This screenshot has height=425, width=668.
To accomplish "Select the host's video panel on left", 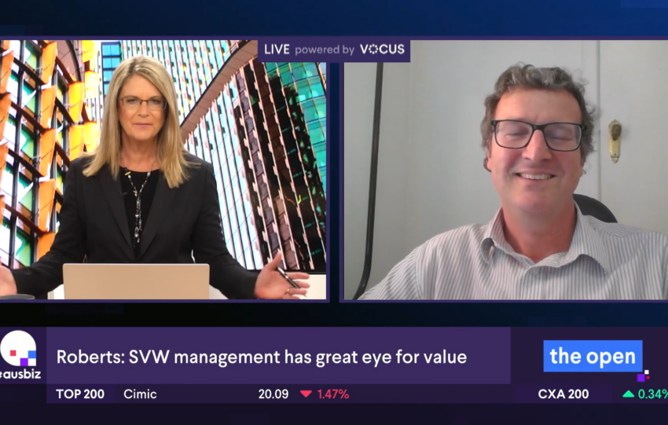I will click(x=163, y=169).
